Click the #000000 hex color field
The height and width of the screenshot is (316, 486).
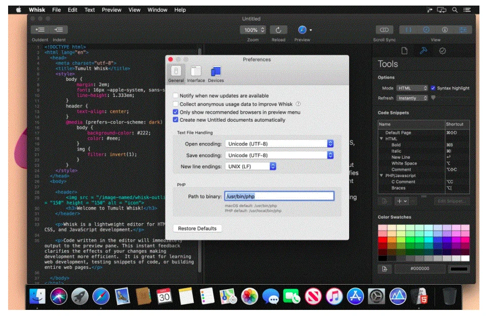tap(420, 268)
